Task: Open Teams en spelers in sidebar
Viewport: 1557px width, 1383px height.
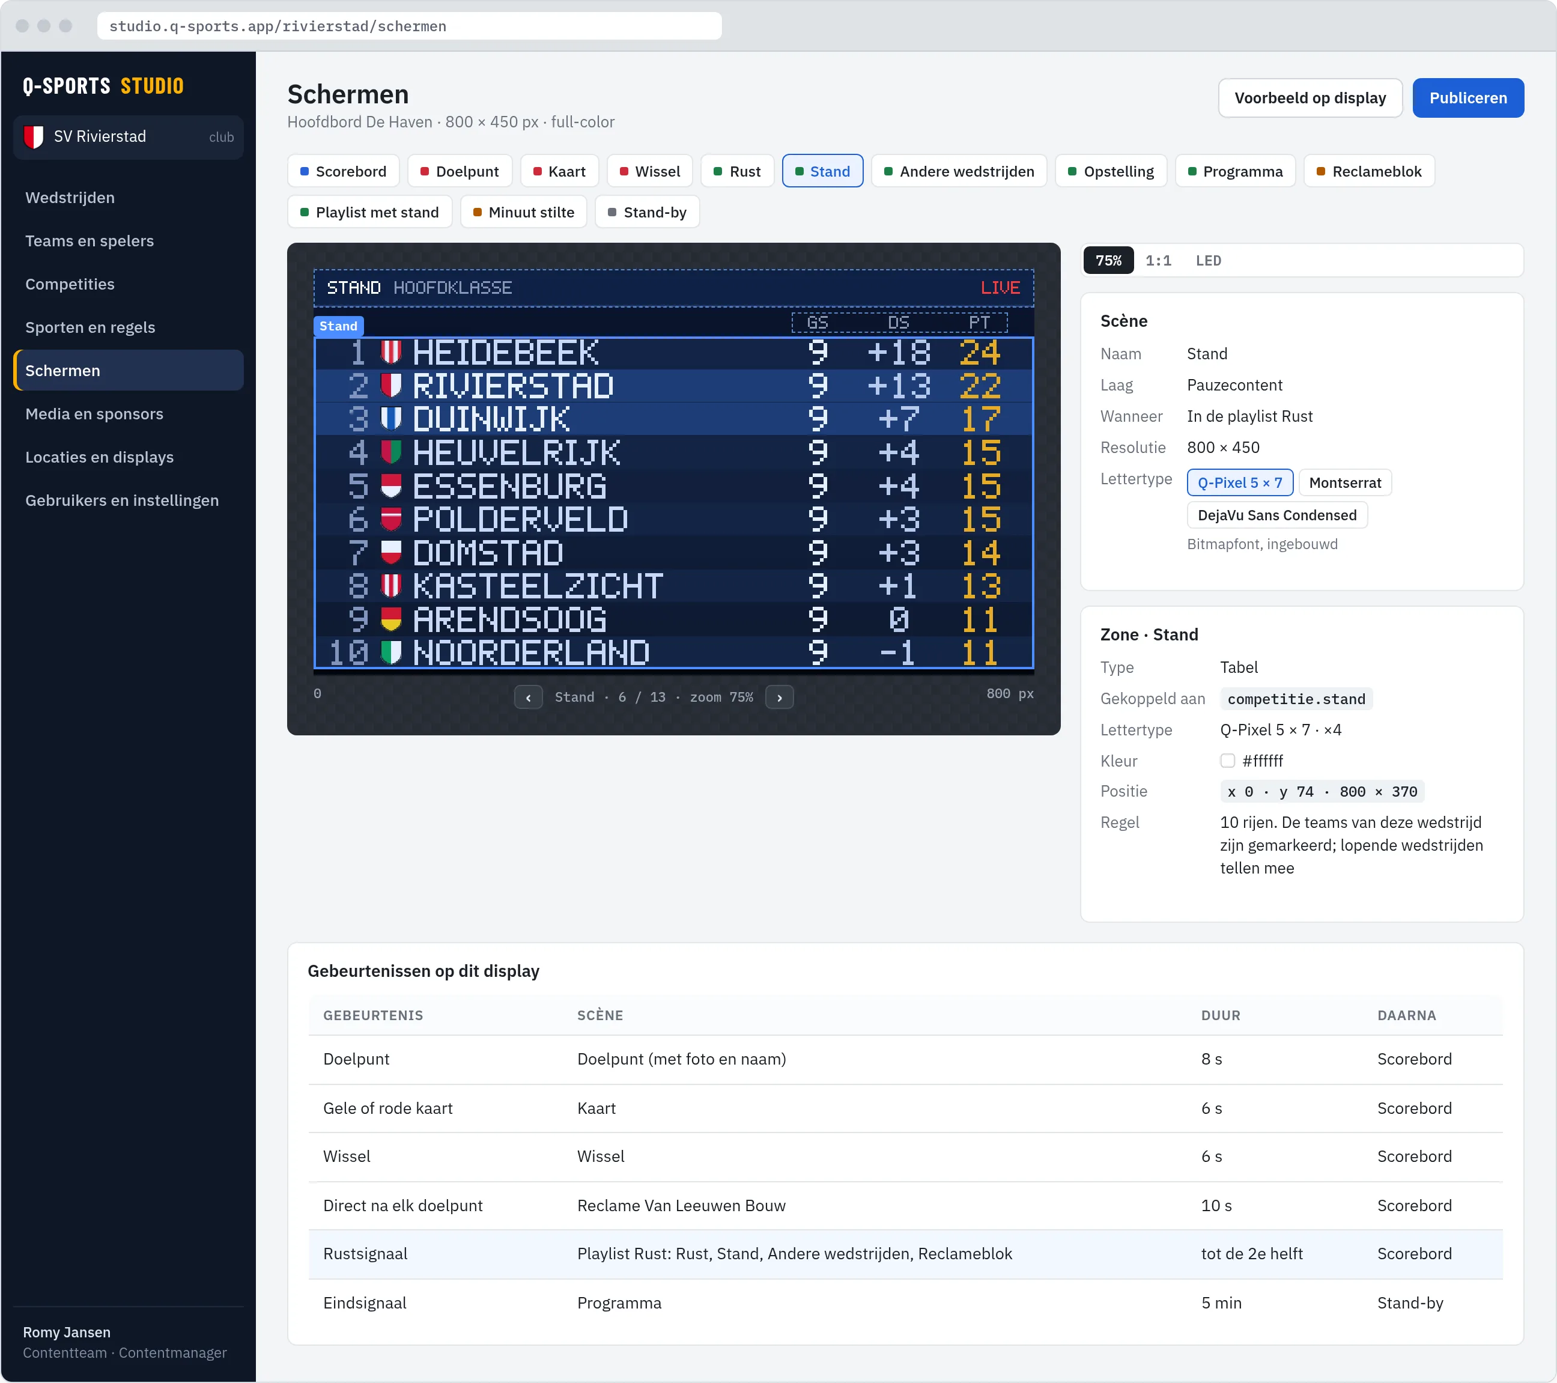Action: pos(128,242)
